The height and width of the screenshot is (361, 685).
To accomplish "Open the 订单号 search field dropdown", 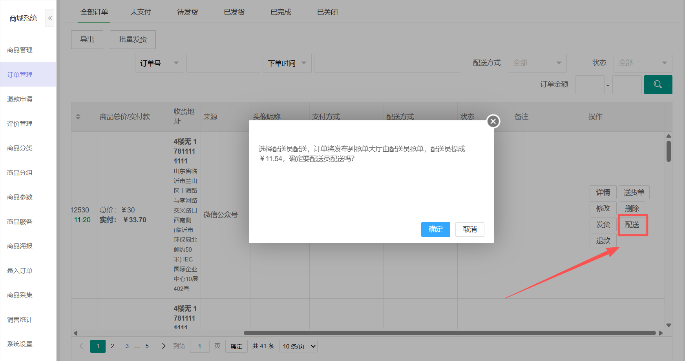I will [159, 63].
